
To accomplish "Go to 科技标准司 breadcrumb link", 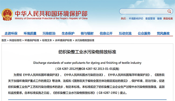I will (x=15, y=40).
